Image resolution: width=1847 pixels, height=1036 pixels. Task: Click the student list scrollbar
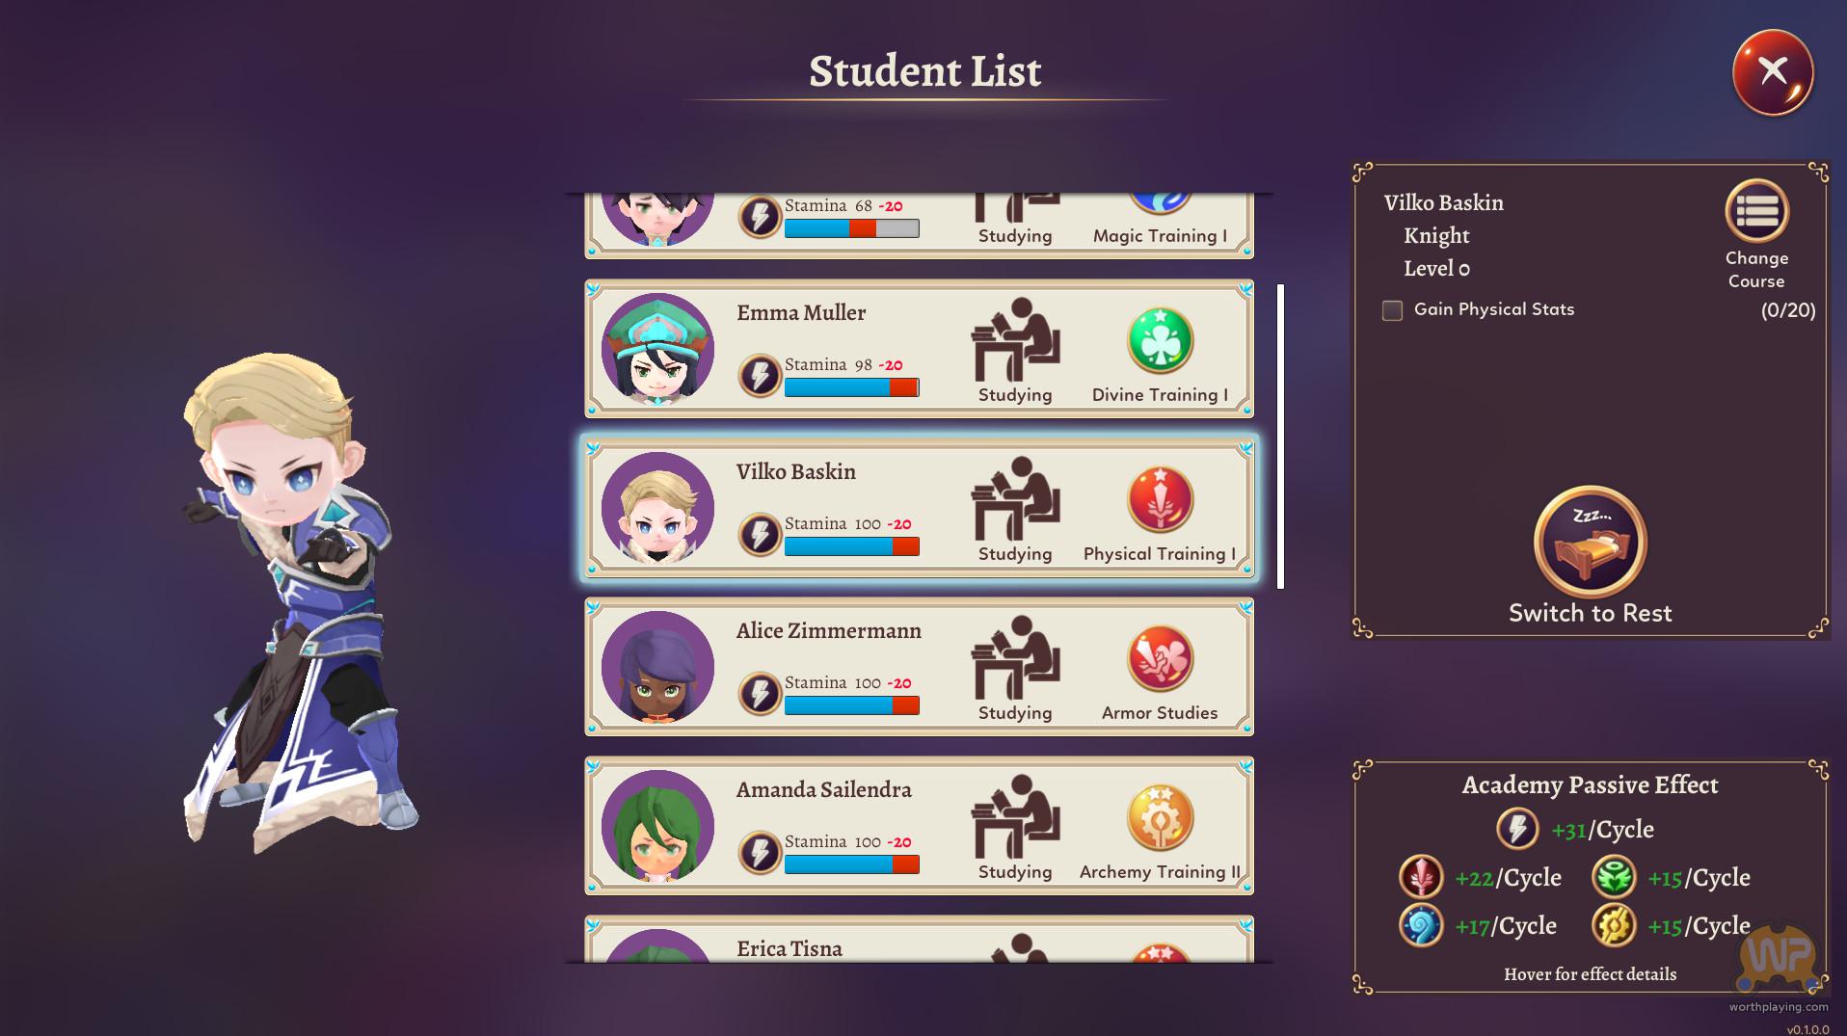coord(1280,436)
